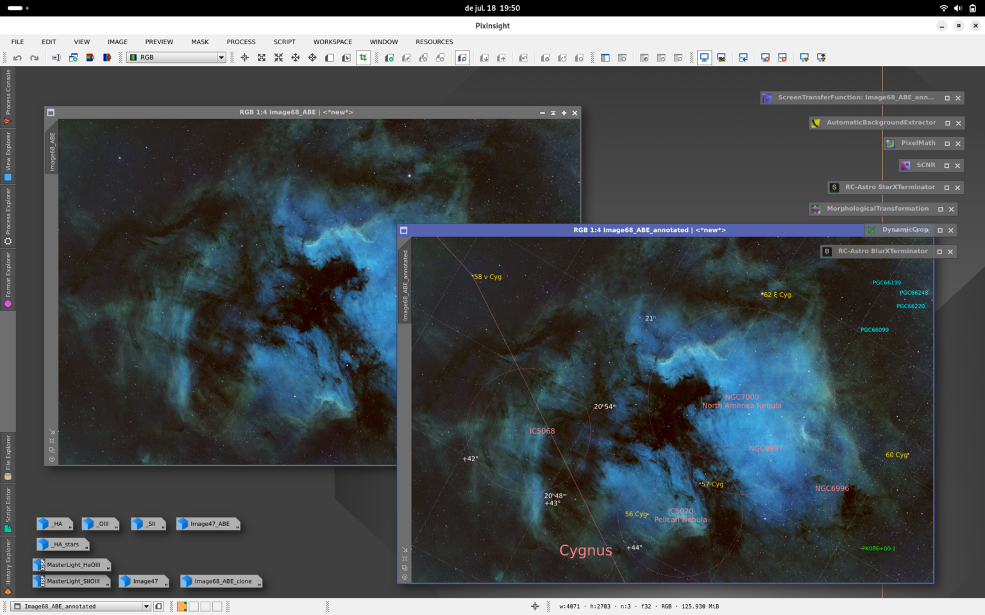Restore the Image47_ABE iconized image
The image size is (985, 615).
tap(208, 524)
